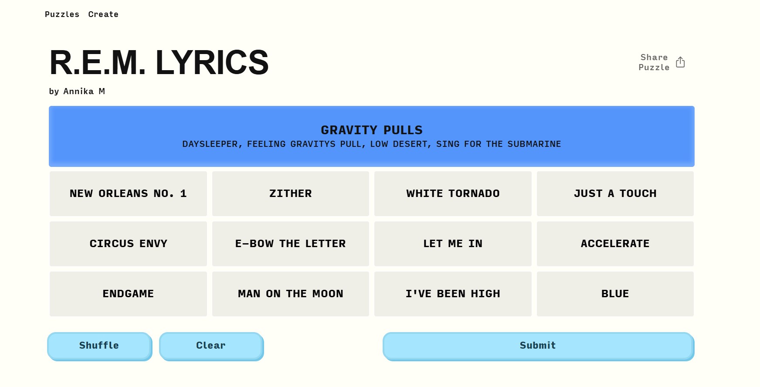Image resolution: width=760 pixels, height=387 pixels.
Task: Select the ACCELERATE tile
Action: 615,244
